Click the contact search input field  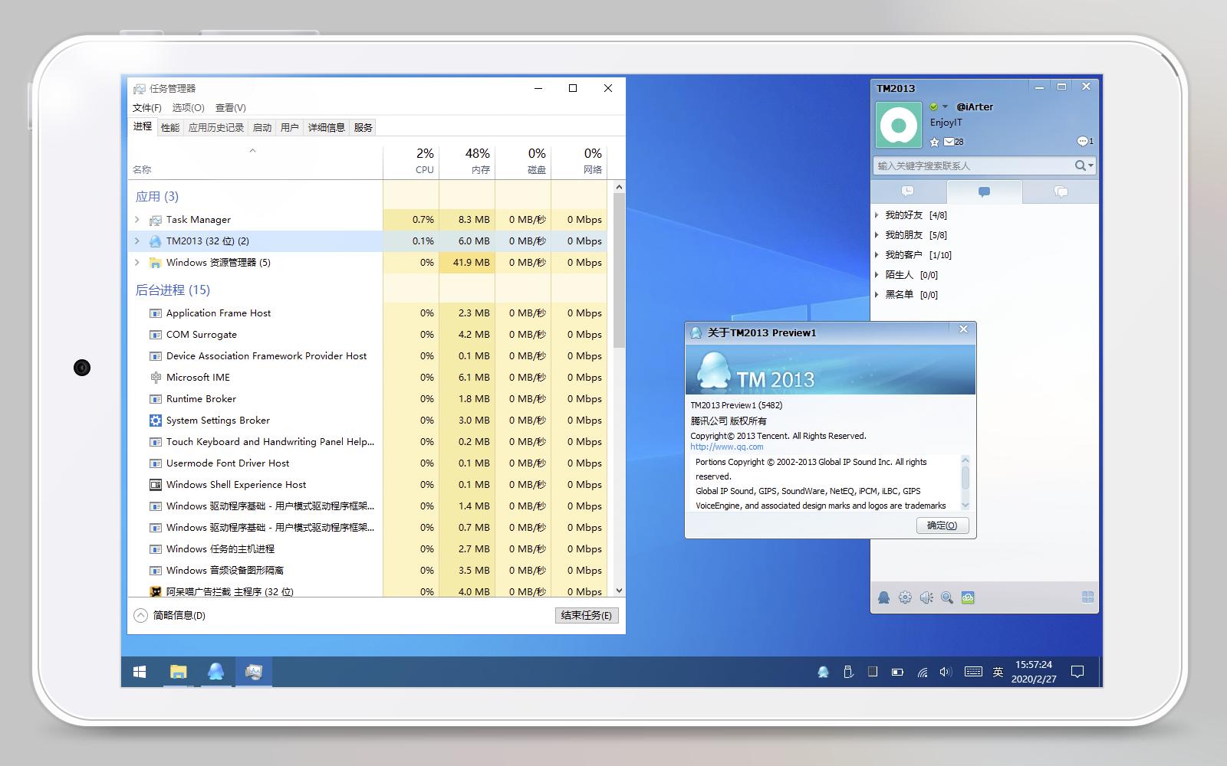pyautogui.click(x=974, y=165)
